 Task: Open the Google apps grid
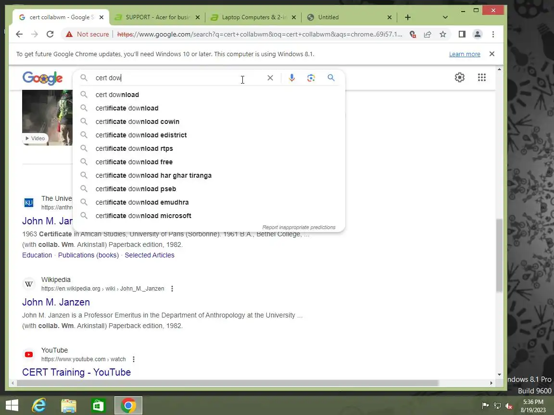(481, 77)
